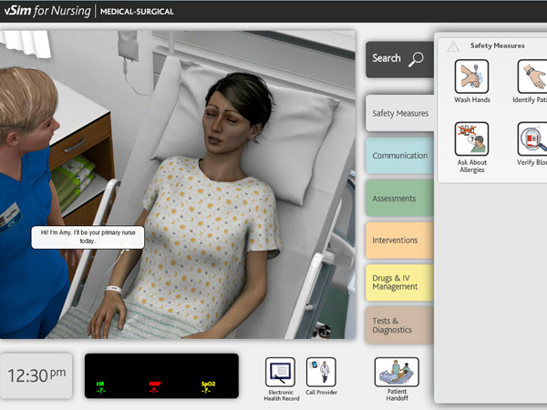Click the warning triangle in Safety Measures panel
The width and height of the screenshot is (547, 410).
click(x=453, y=46)
